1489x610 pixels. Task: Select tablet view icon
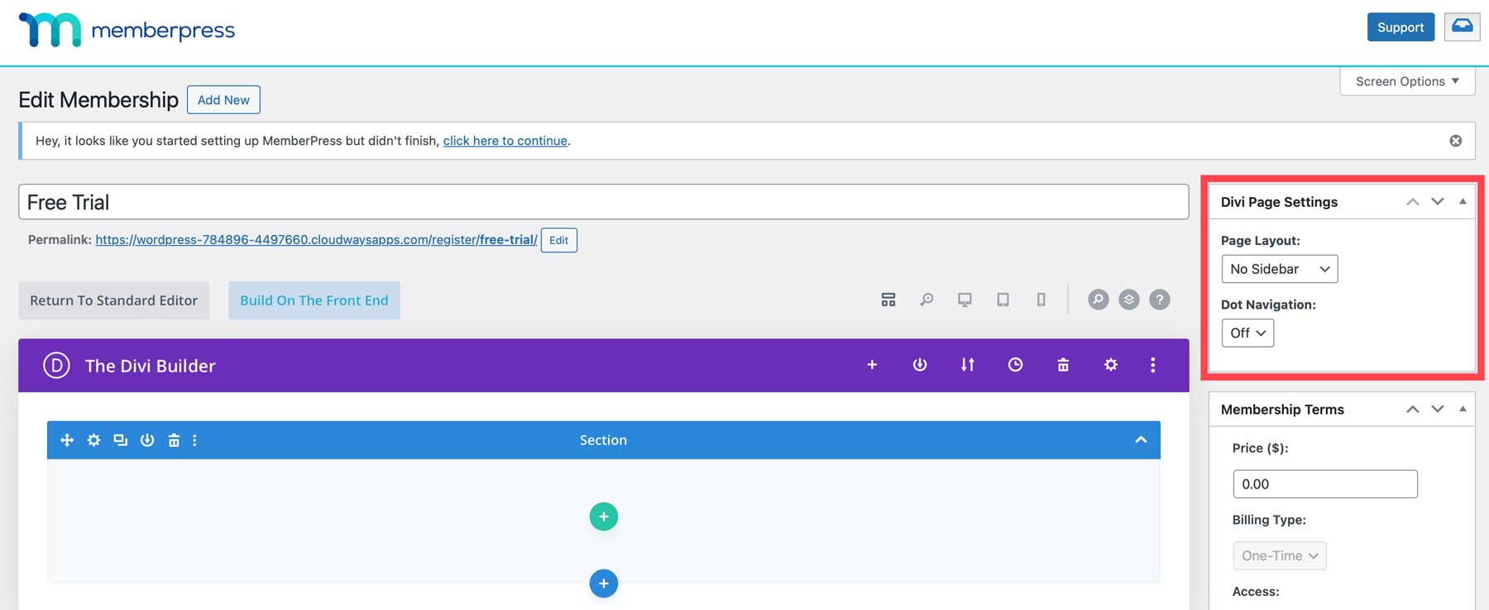1003,300
